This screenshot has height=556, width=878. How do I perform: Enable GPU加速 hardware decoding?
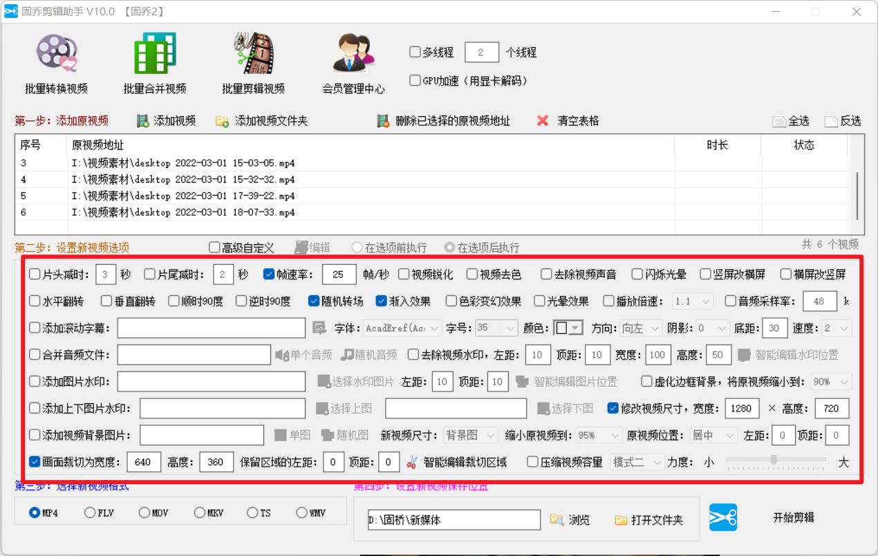click(x=413, y=79)
